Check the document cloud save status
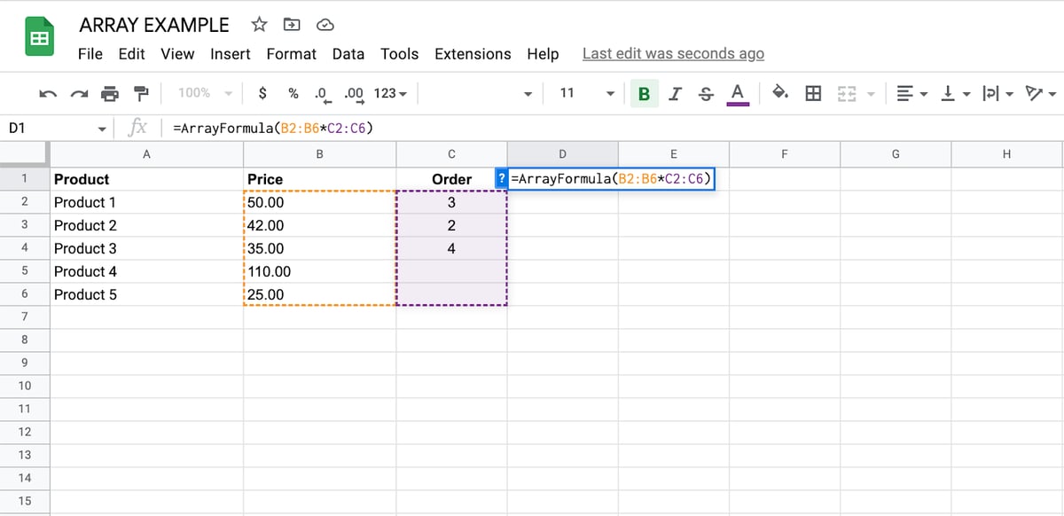Image resolution: width=1064 pixels, height=516 pixels. (325, 25)
